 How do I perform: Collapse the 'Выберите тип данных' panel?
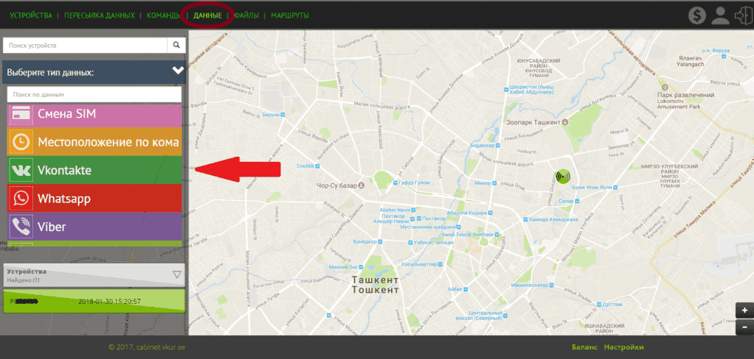[177, 71]
